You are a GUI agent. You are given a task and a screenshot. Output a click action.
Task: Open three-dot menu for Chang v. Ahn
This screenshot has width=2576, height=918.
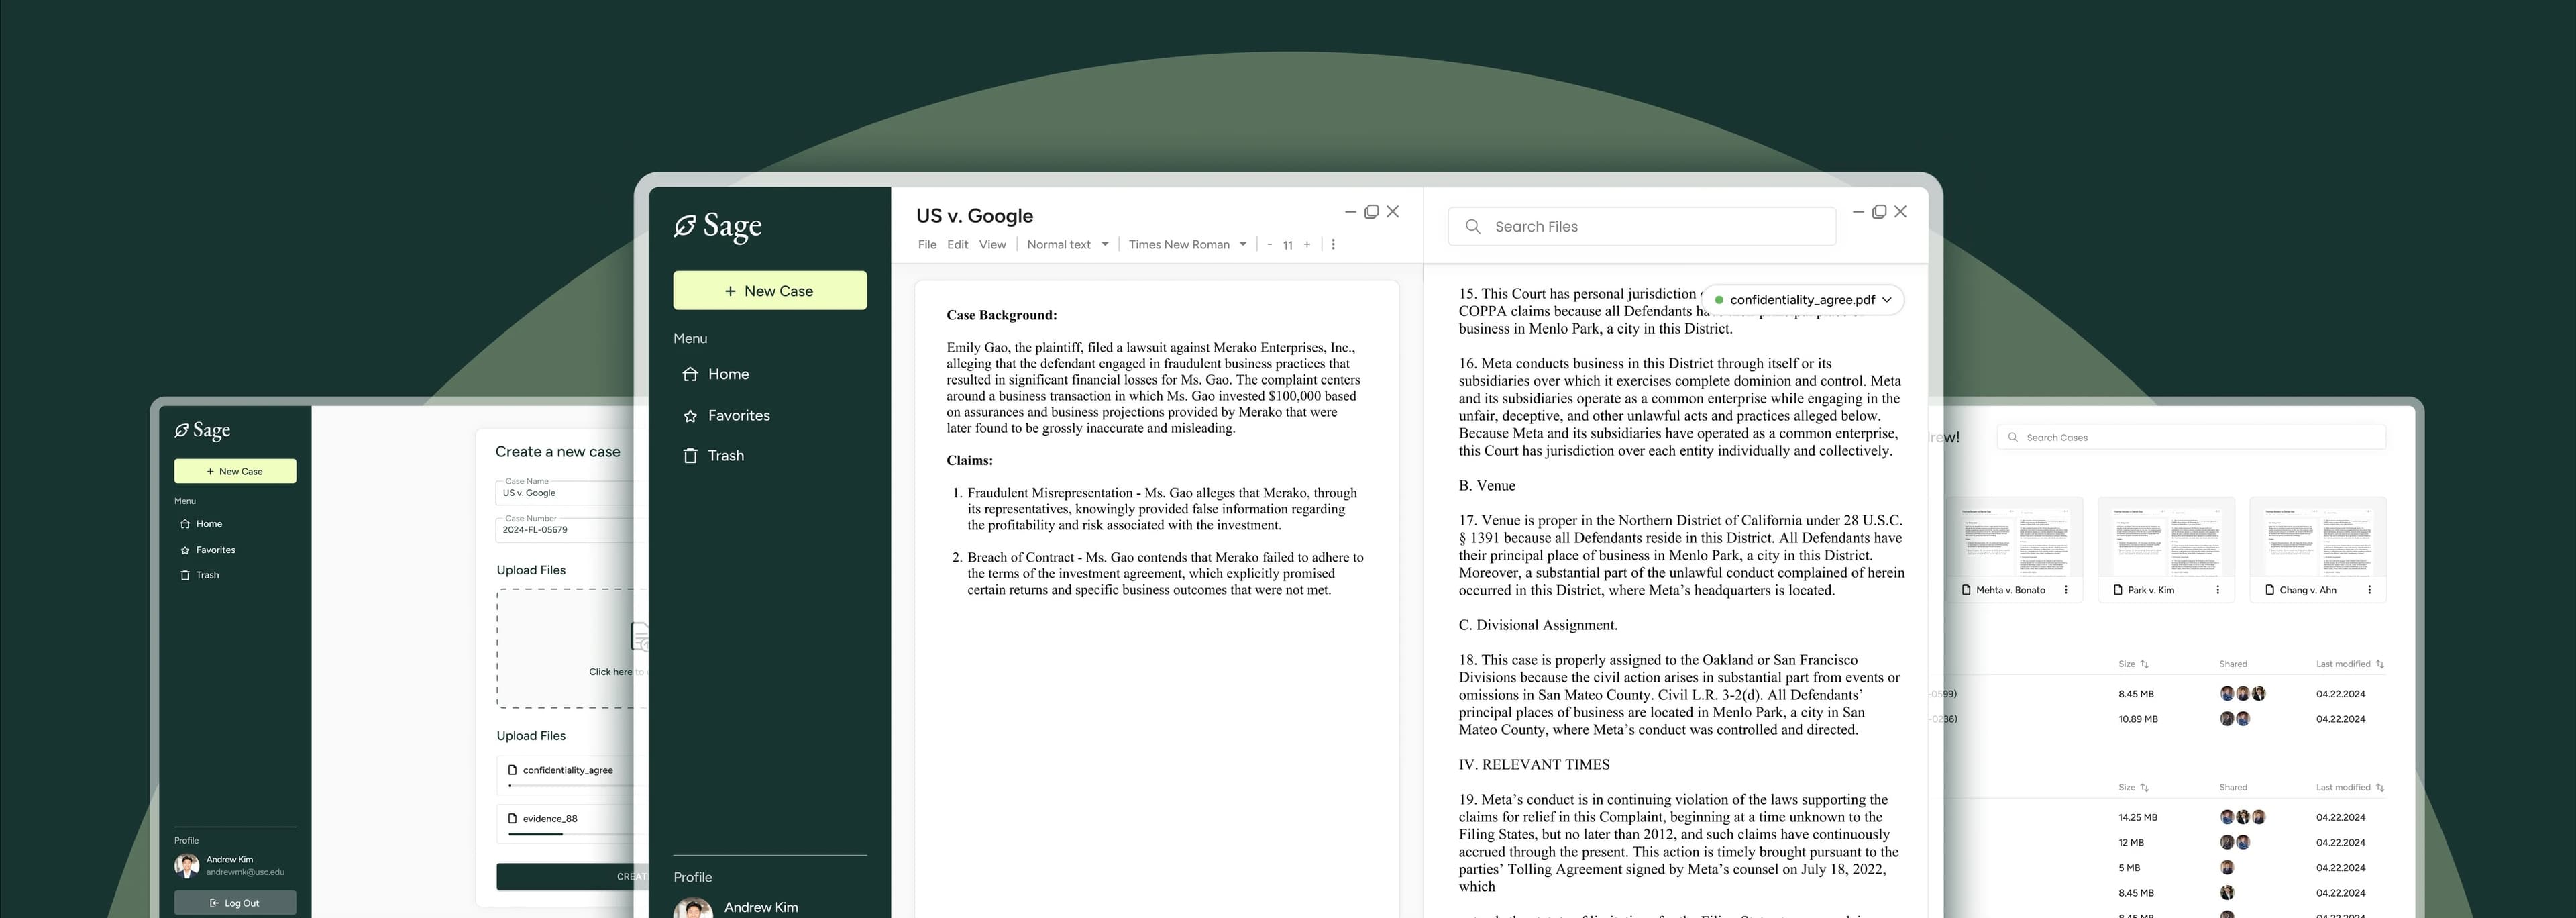[2369, 590]
